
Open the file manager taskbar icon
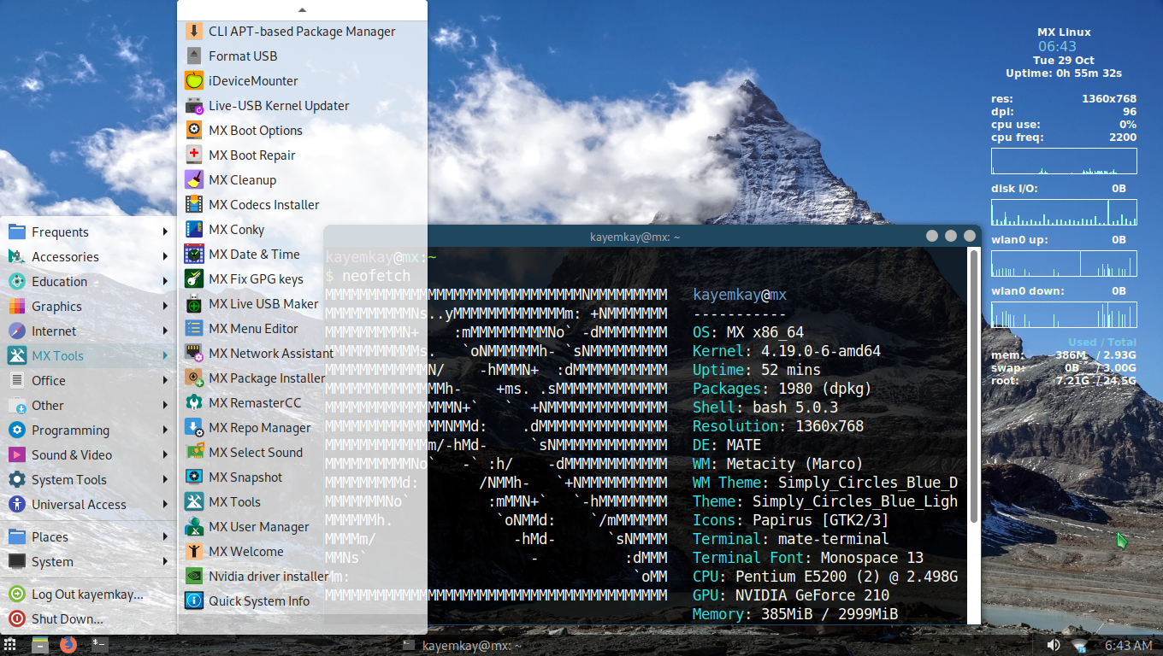(39, 646)
